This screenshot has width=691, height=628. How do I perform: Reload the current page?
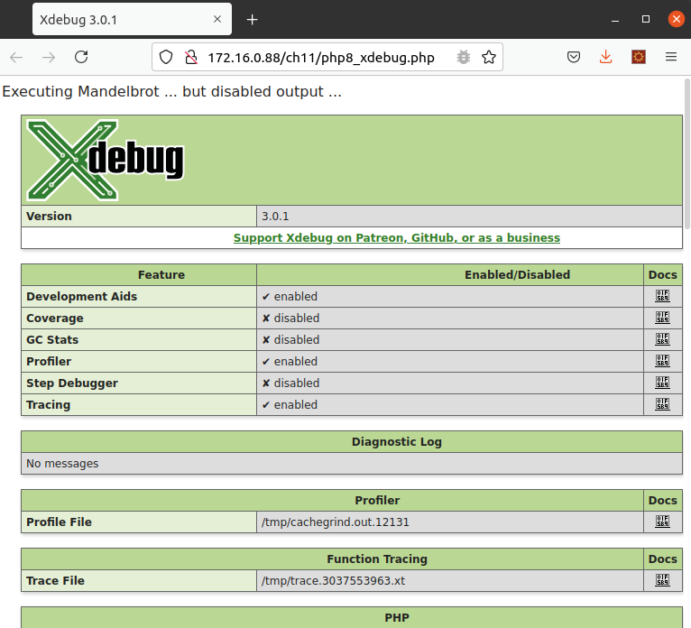(81, 57)
